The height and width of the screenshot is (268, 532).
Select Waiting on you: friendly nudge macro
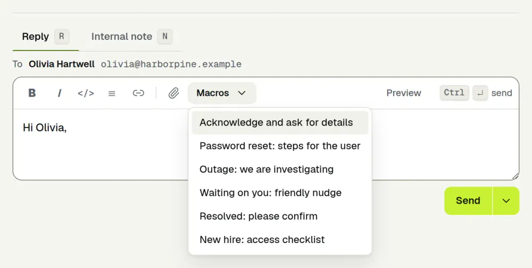pos(280,193)
